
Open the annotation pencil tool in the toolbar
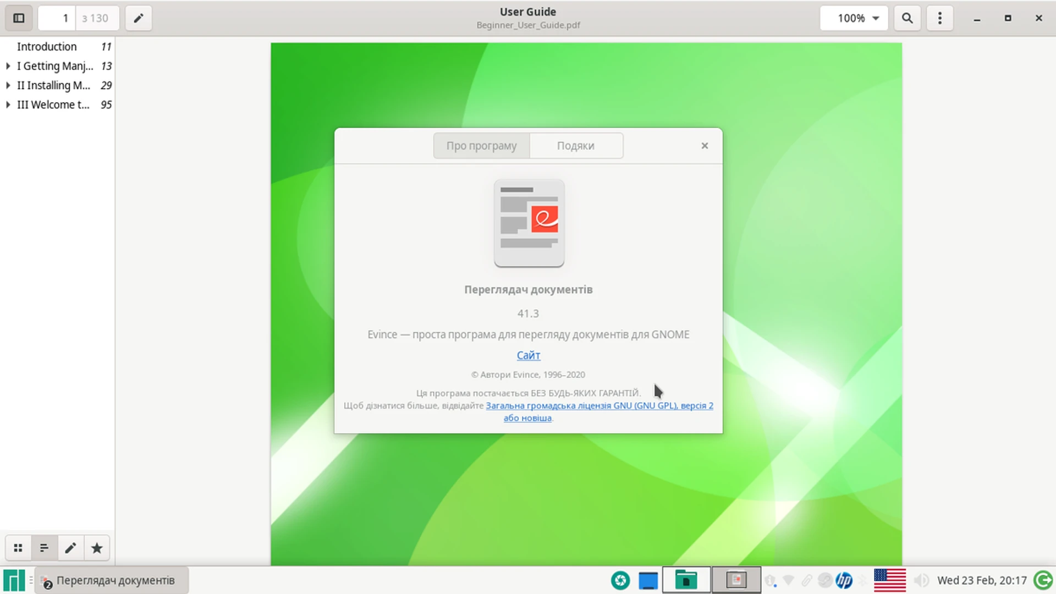139,18
